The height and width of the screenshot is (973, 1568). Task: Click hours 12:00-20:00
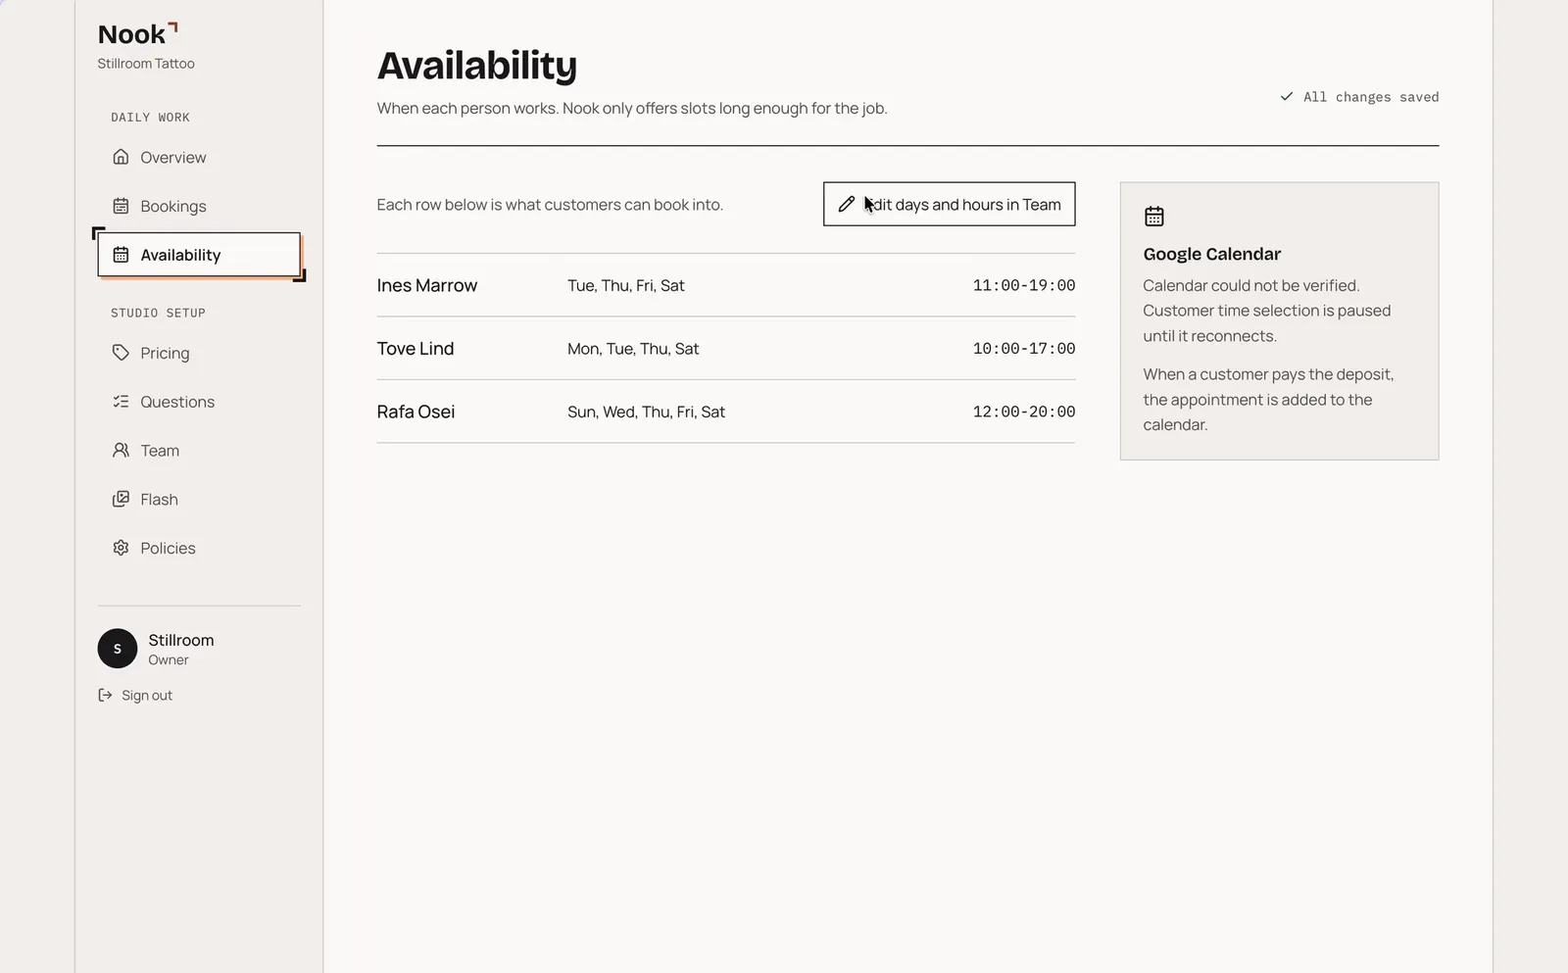(x=1024, y=412)
